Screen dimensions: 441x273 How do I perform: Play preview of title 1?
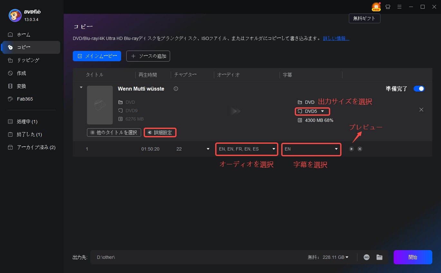[x=351, y=149]
